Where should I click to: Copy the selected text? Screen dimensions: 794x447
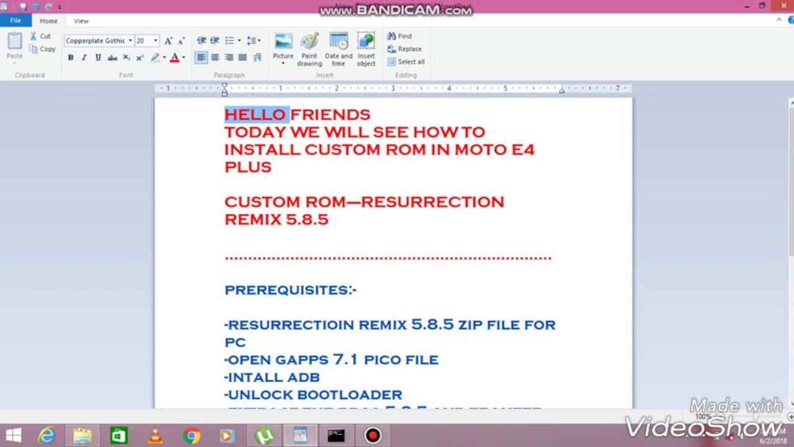(42, 49)
